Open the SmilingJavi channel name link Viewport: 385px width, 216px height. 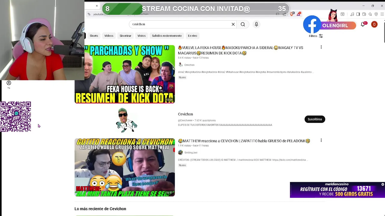(191, 153)
